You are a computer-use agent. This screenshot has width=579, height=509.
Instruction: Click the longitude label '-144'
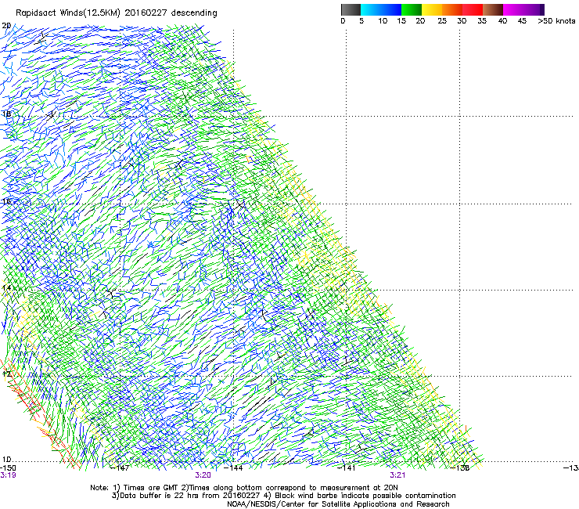(x=234, y=467)
